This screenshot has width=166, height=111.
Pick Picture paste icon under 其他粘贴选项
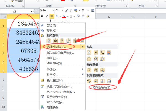[102, 81]
